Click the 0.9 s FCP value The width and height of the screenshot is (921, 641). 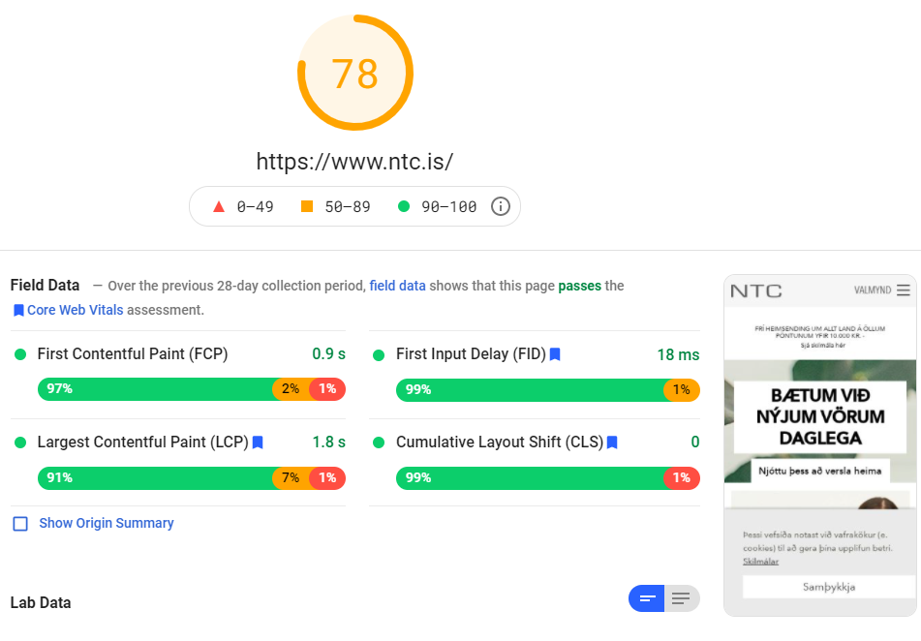coord(328,353)
